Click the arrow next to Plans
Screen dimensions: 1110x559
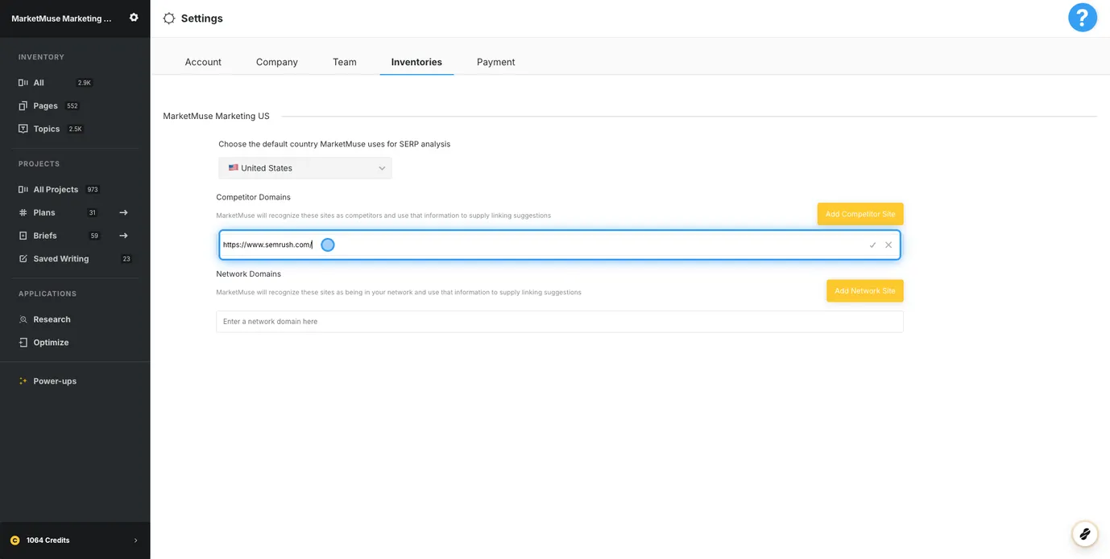coord(124,212)
